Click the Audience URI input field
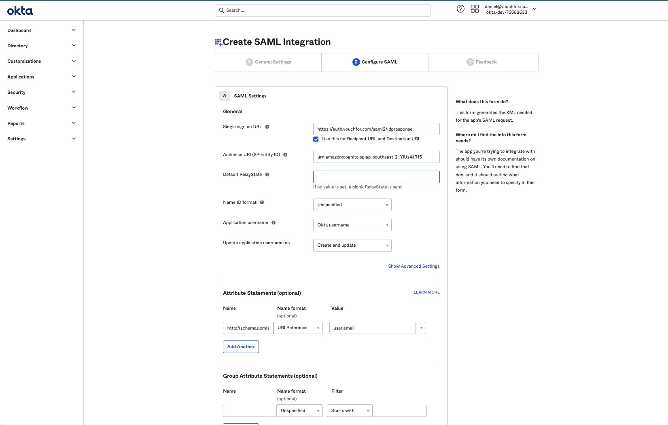This screenshot has width=668, height=425. point(376,157)
